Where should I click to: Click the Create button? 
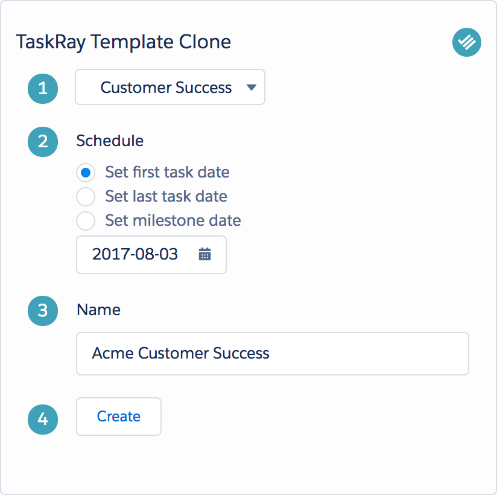point(119,417)
